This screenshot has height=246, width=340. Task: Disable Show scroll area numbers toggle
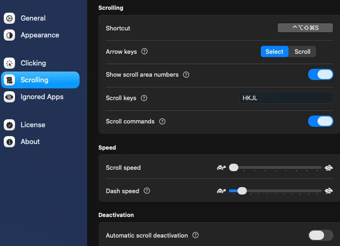320,74
